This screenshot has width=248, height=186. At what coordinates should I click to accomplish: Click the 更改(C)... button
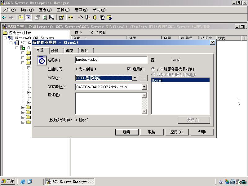[194, 120]
